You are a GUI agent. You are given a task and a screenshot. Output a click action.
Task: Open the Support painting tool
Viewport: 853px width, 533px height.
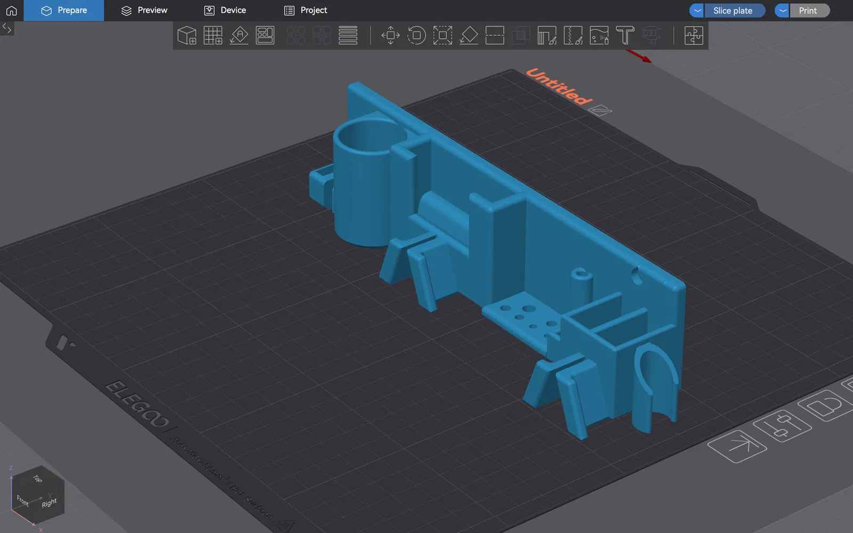[547, 36]
